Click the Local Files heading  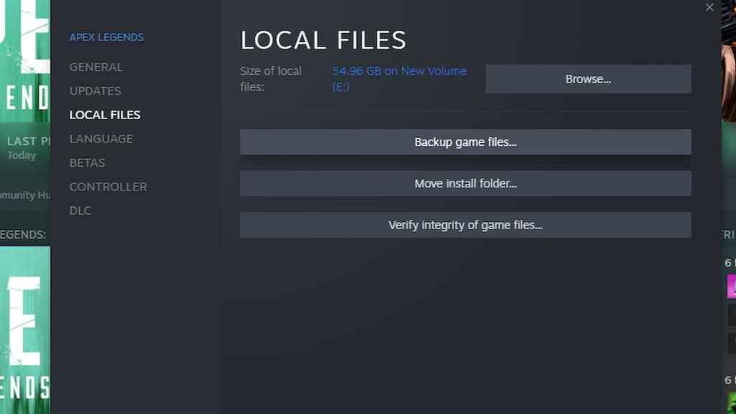click(323, 40)
